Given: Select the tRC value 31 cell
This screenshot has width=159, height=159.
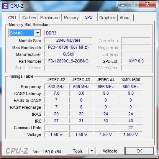Looking at the screenshot, I should coord(81,121).
